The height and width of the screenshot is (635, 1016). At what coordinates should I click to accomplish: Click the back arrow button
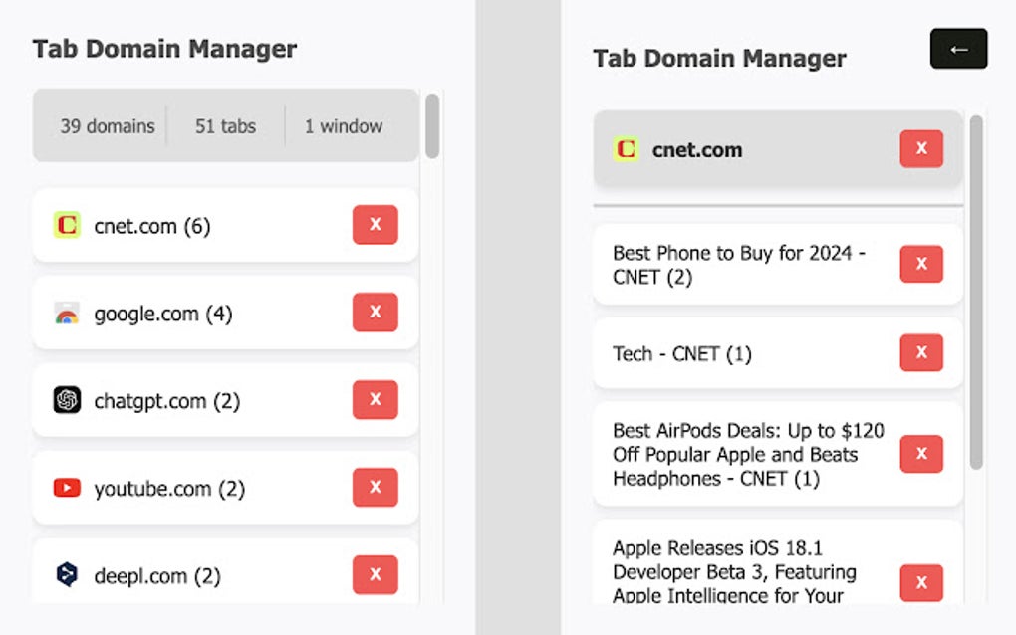957,48
